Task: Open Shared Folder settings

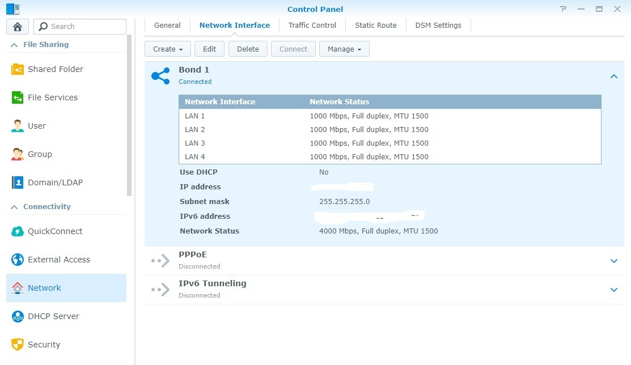Action: (x=55, y=69)
